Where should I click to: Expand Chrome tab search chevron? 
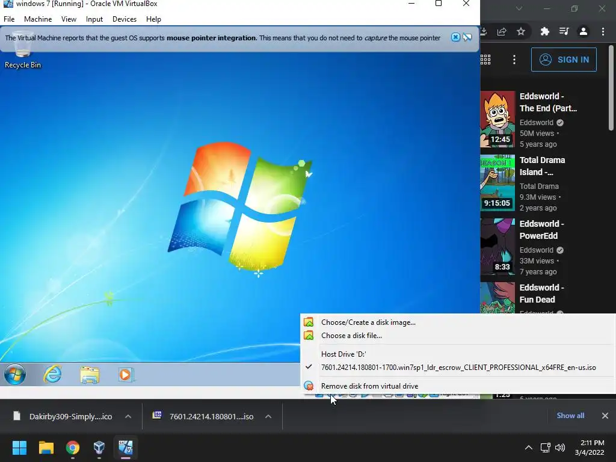pos(519,8)
